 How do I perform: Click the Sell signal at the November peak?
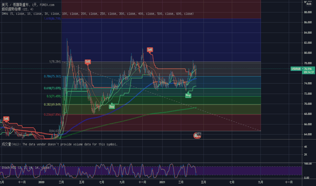[150, 50]
